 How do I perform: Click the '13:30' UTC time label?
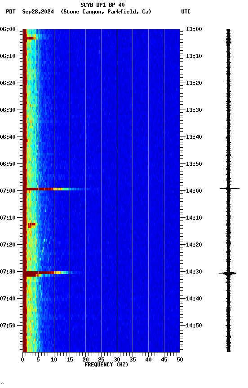tap(194, 110)
